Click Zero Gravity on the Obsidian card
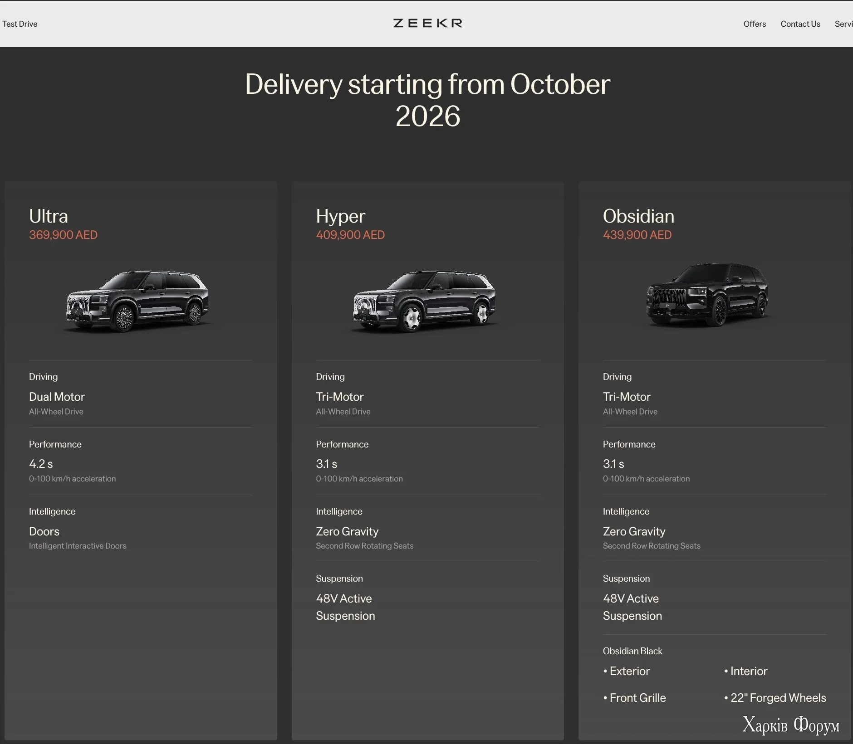The image size is (853, 744). (x=634, y=531)
